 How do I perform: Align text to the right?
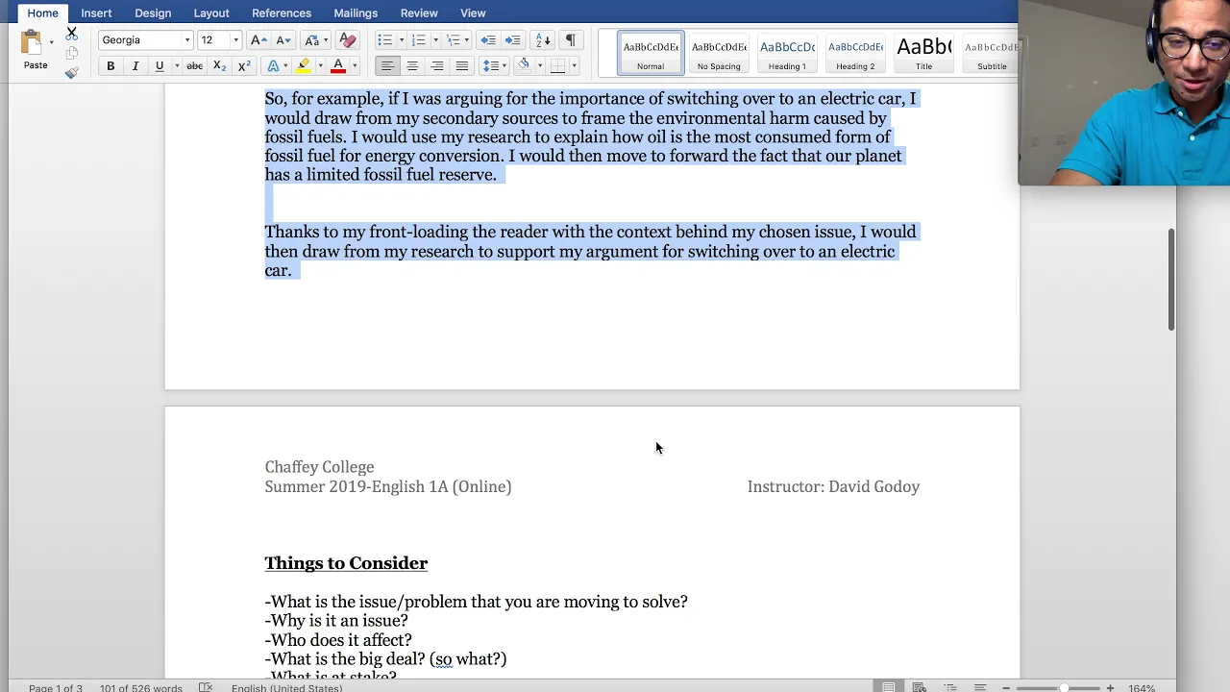pos(437,66)
